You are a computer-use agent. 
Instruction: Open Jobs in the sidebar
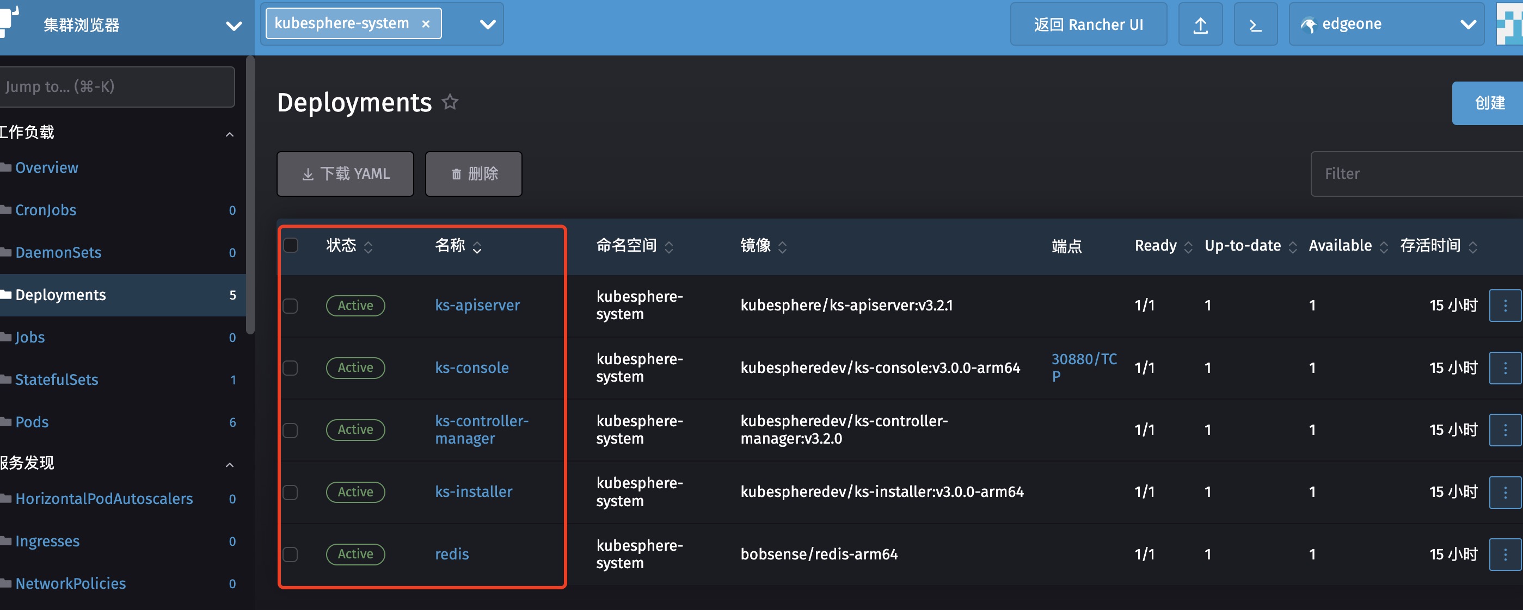point(29,337)
